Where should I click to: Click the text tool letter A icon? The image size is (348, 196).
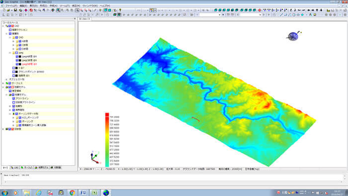(x=310, y=15)
